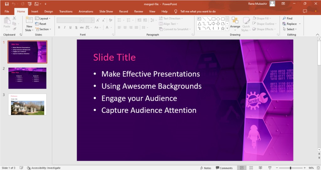The image size is (321, 170).
Task: Switch to Slide Sorter view
Action: tap(250, 168)
